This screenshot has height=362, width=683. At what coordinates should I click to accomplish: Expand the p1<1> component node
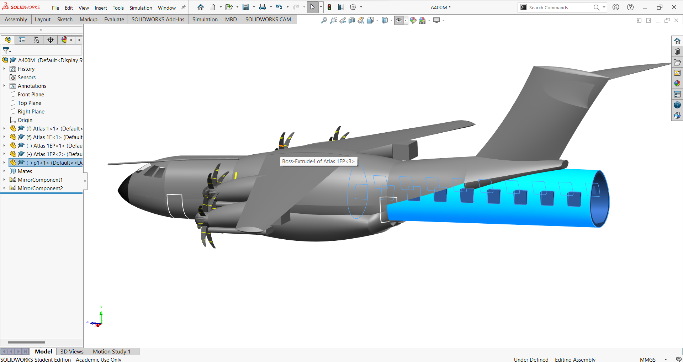4,163
